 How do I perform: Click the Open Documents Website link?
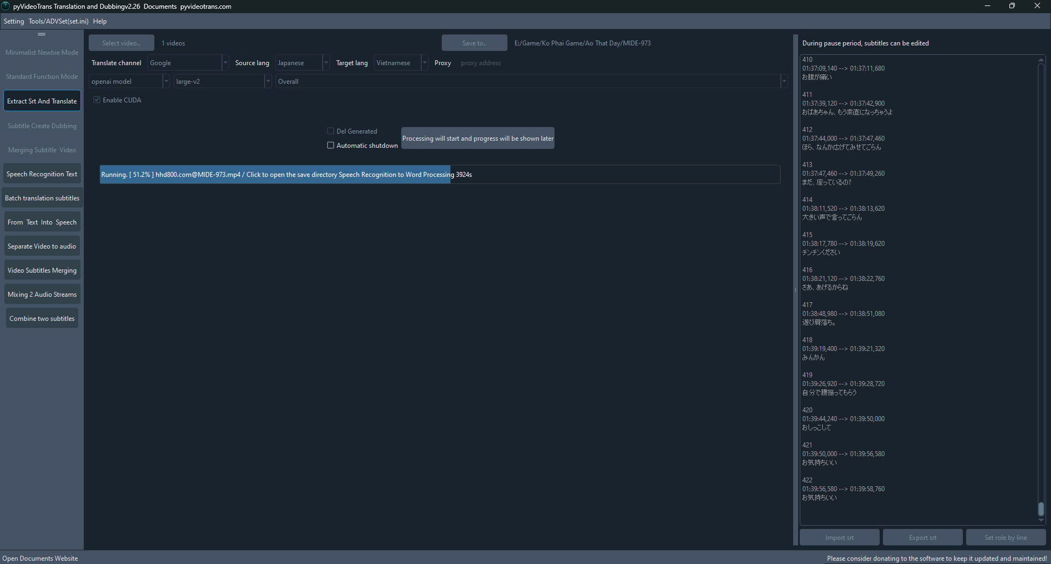click(40, 559)
